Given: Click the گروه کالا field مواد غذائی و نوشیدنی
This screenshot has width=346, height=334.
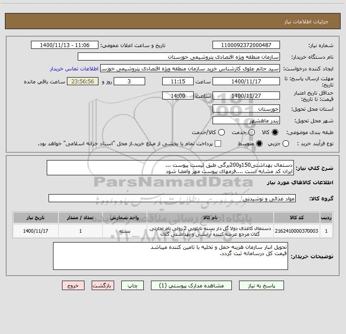Looking at the screenshot, I should [x=172, y=198].
